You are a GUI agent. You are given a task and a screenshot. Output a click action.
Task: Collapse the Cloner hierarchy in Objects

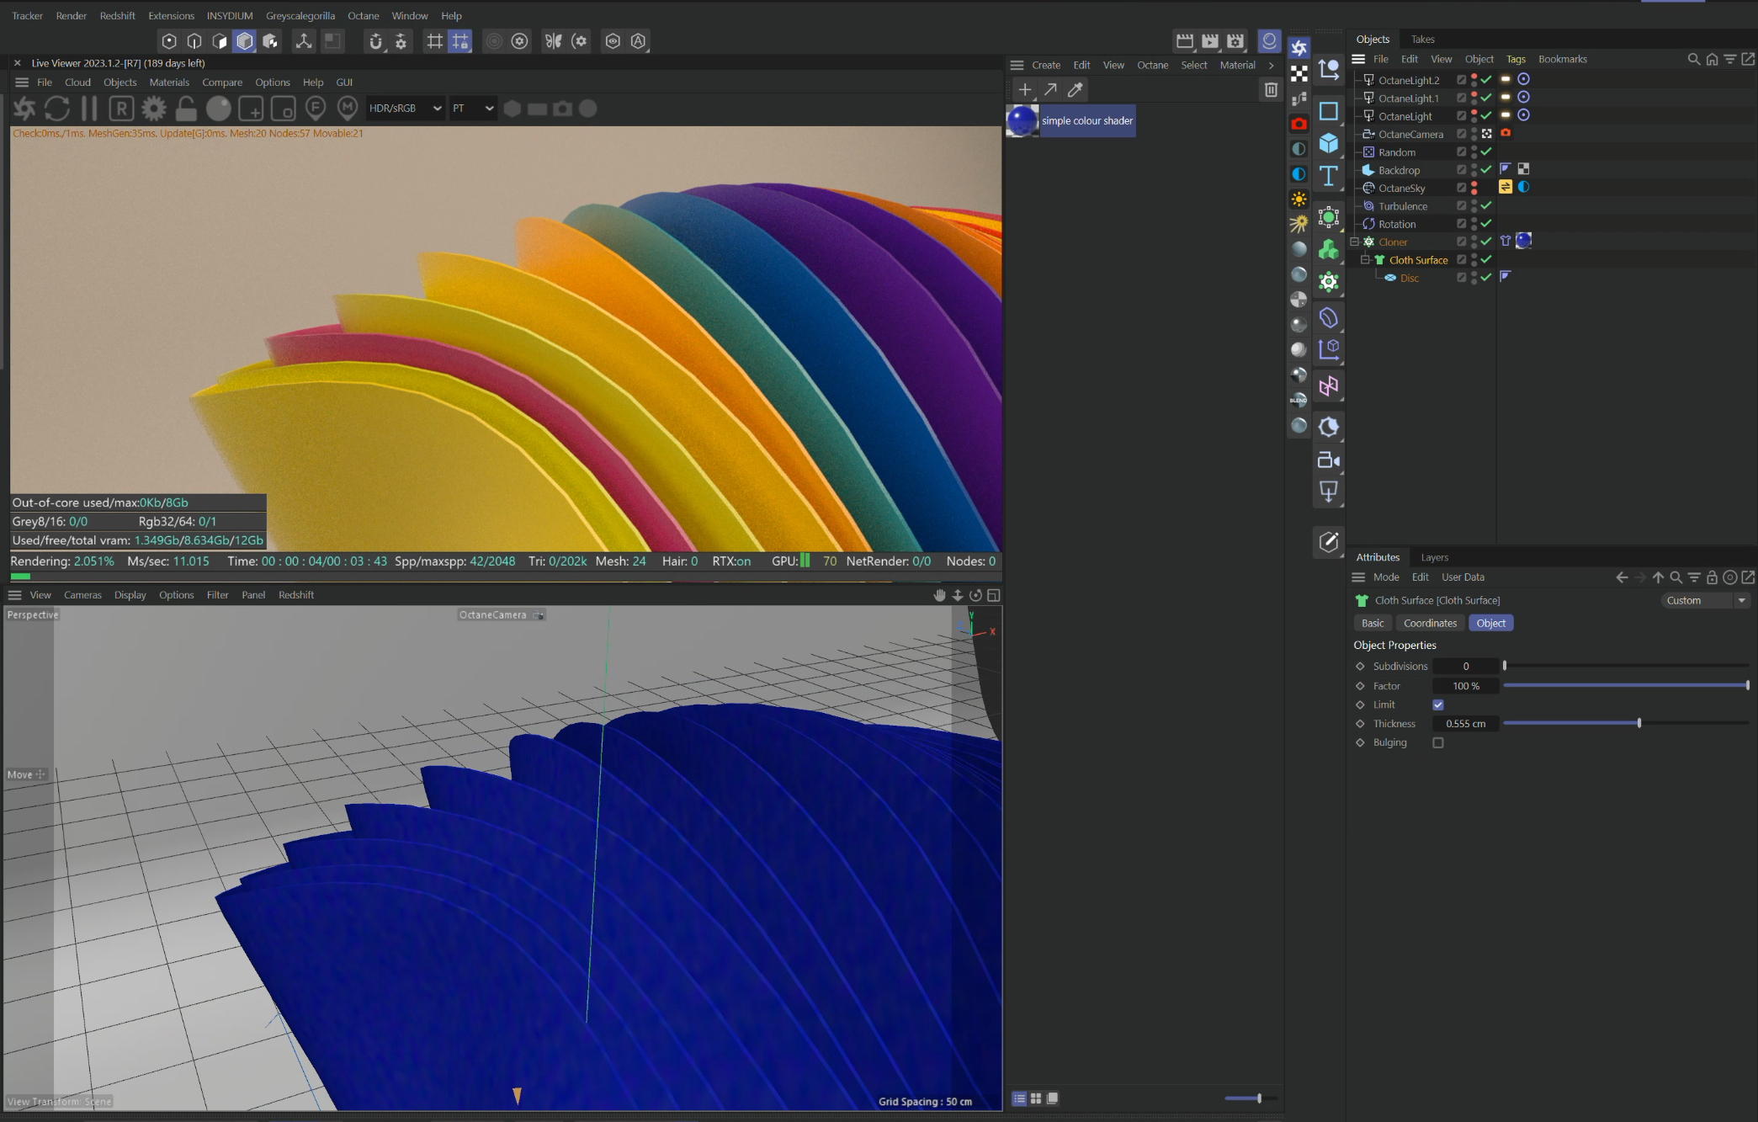pos(1355,242)
